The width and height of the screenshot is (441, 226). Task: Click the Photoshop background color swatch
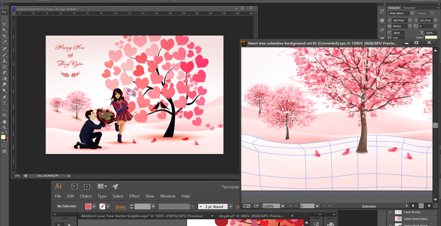[6, 139]
